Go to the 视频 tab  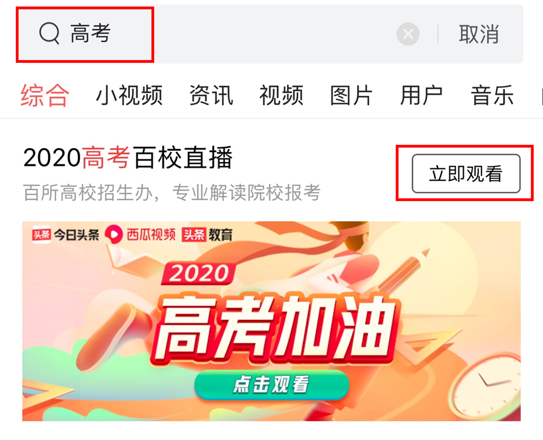[x=281, y=95]
